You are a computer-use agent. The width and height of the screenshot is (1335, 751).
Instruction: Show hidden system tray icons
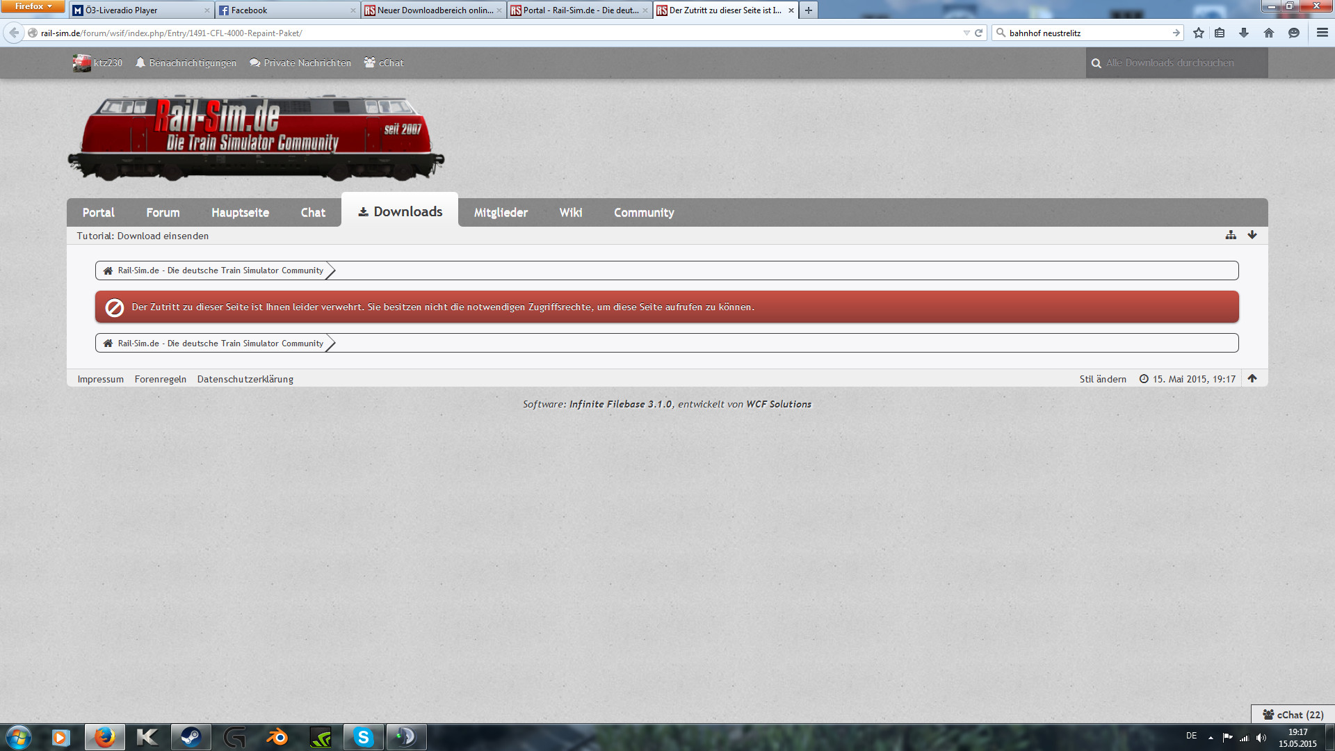[1211, 737]
